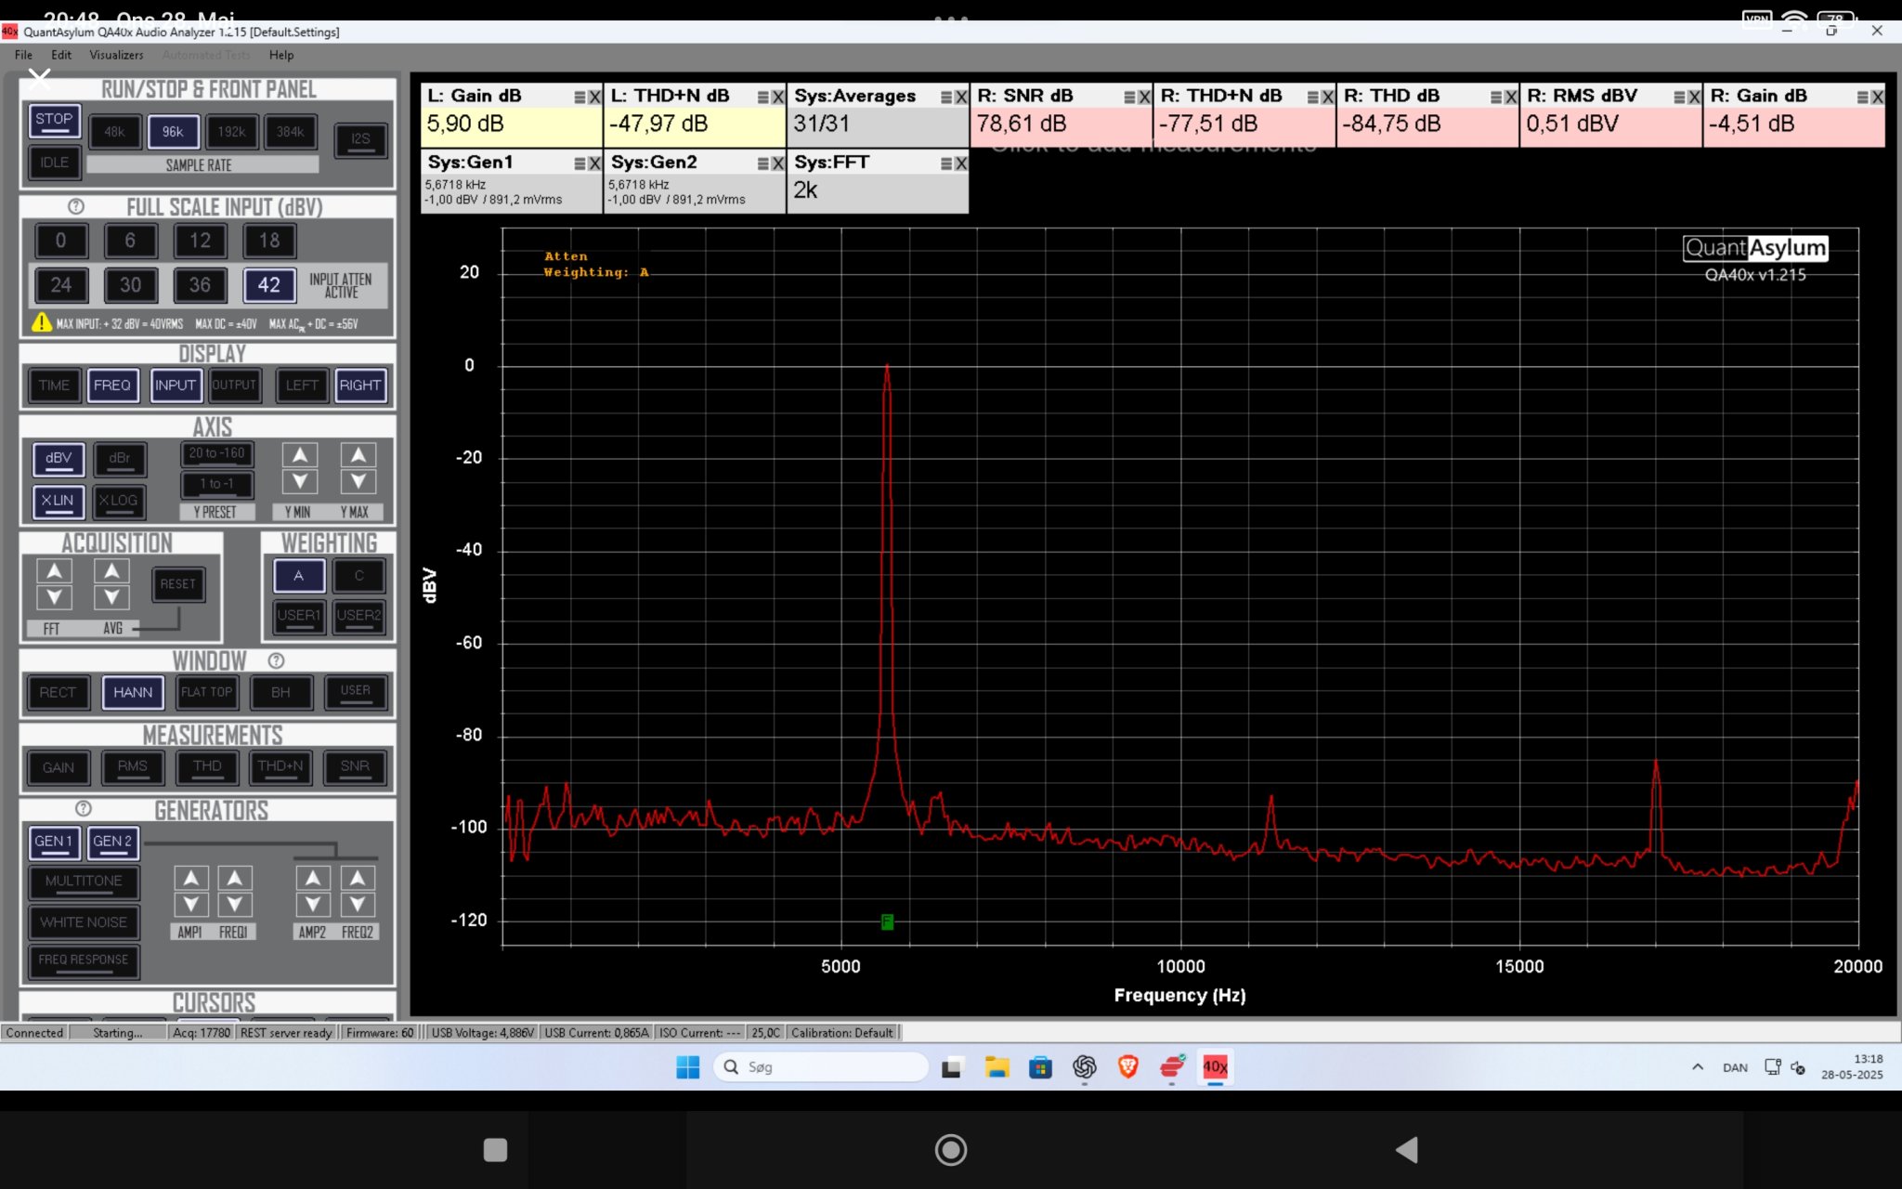Open menu icon of L: Gain dB tile

tap(580, 98)
